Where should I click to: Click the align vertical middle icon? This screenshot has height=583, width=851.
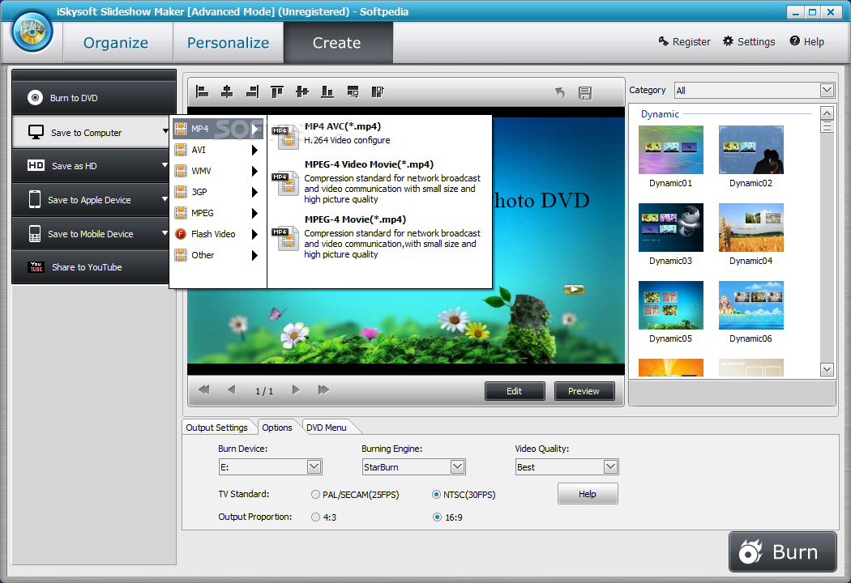(302, 92)
